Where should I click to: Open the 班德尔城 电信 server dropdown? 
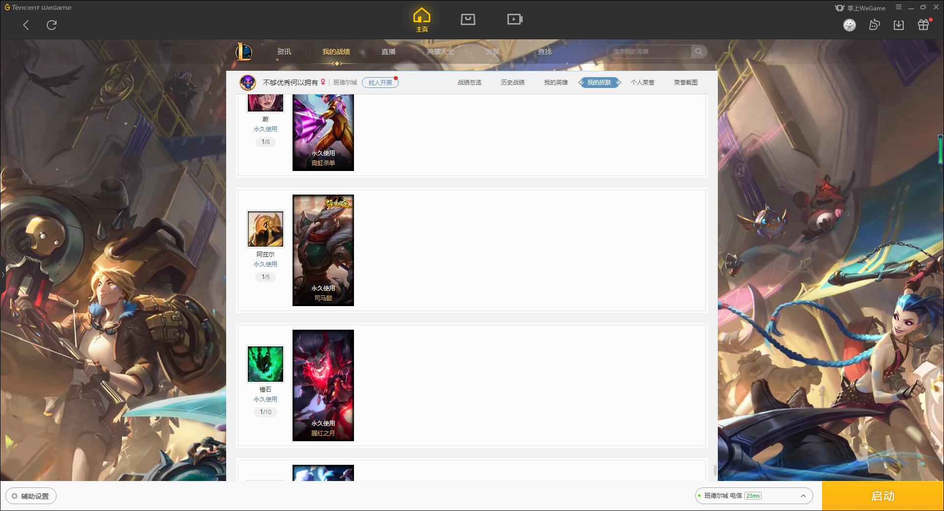[x=754, y=496]
